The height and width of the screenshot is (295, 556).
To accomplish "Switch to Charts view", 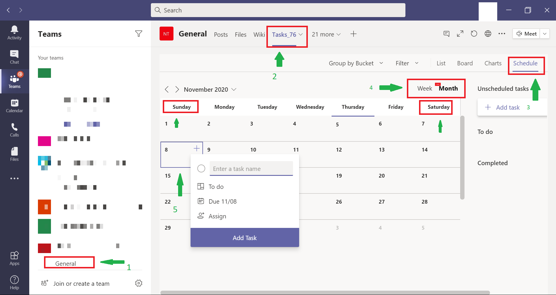I will (x=493, y=63).
